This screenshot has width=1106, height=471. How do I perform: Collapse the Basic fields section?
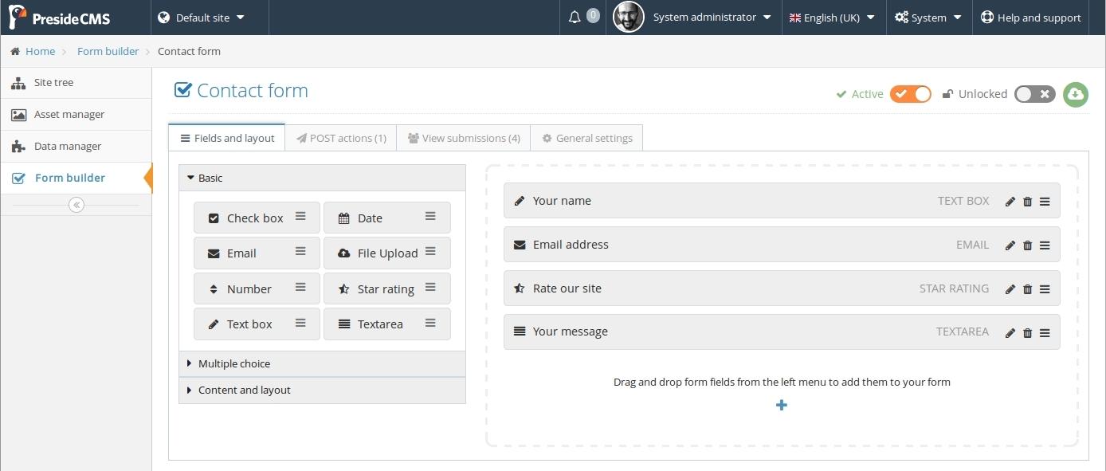tap(210, 178)
